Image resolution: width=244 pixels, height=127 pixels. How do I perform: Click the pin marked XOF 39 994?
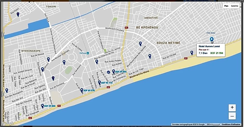pos(113,71)
